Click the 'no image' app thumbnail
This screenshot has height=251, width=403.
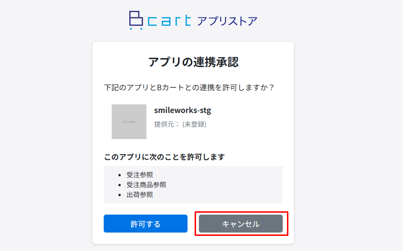[129, 121]
